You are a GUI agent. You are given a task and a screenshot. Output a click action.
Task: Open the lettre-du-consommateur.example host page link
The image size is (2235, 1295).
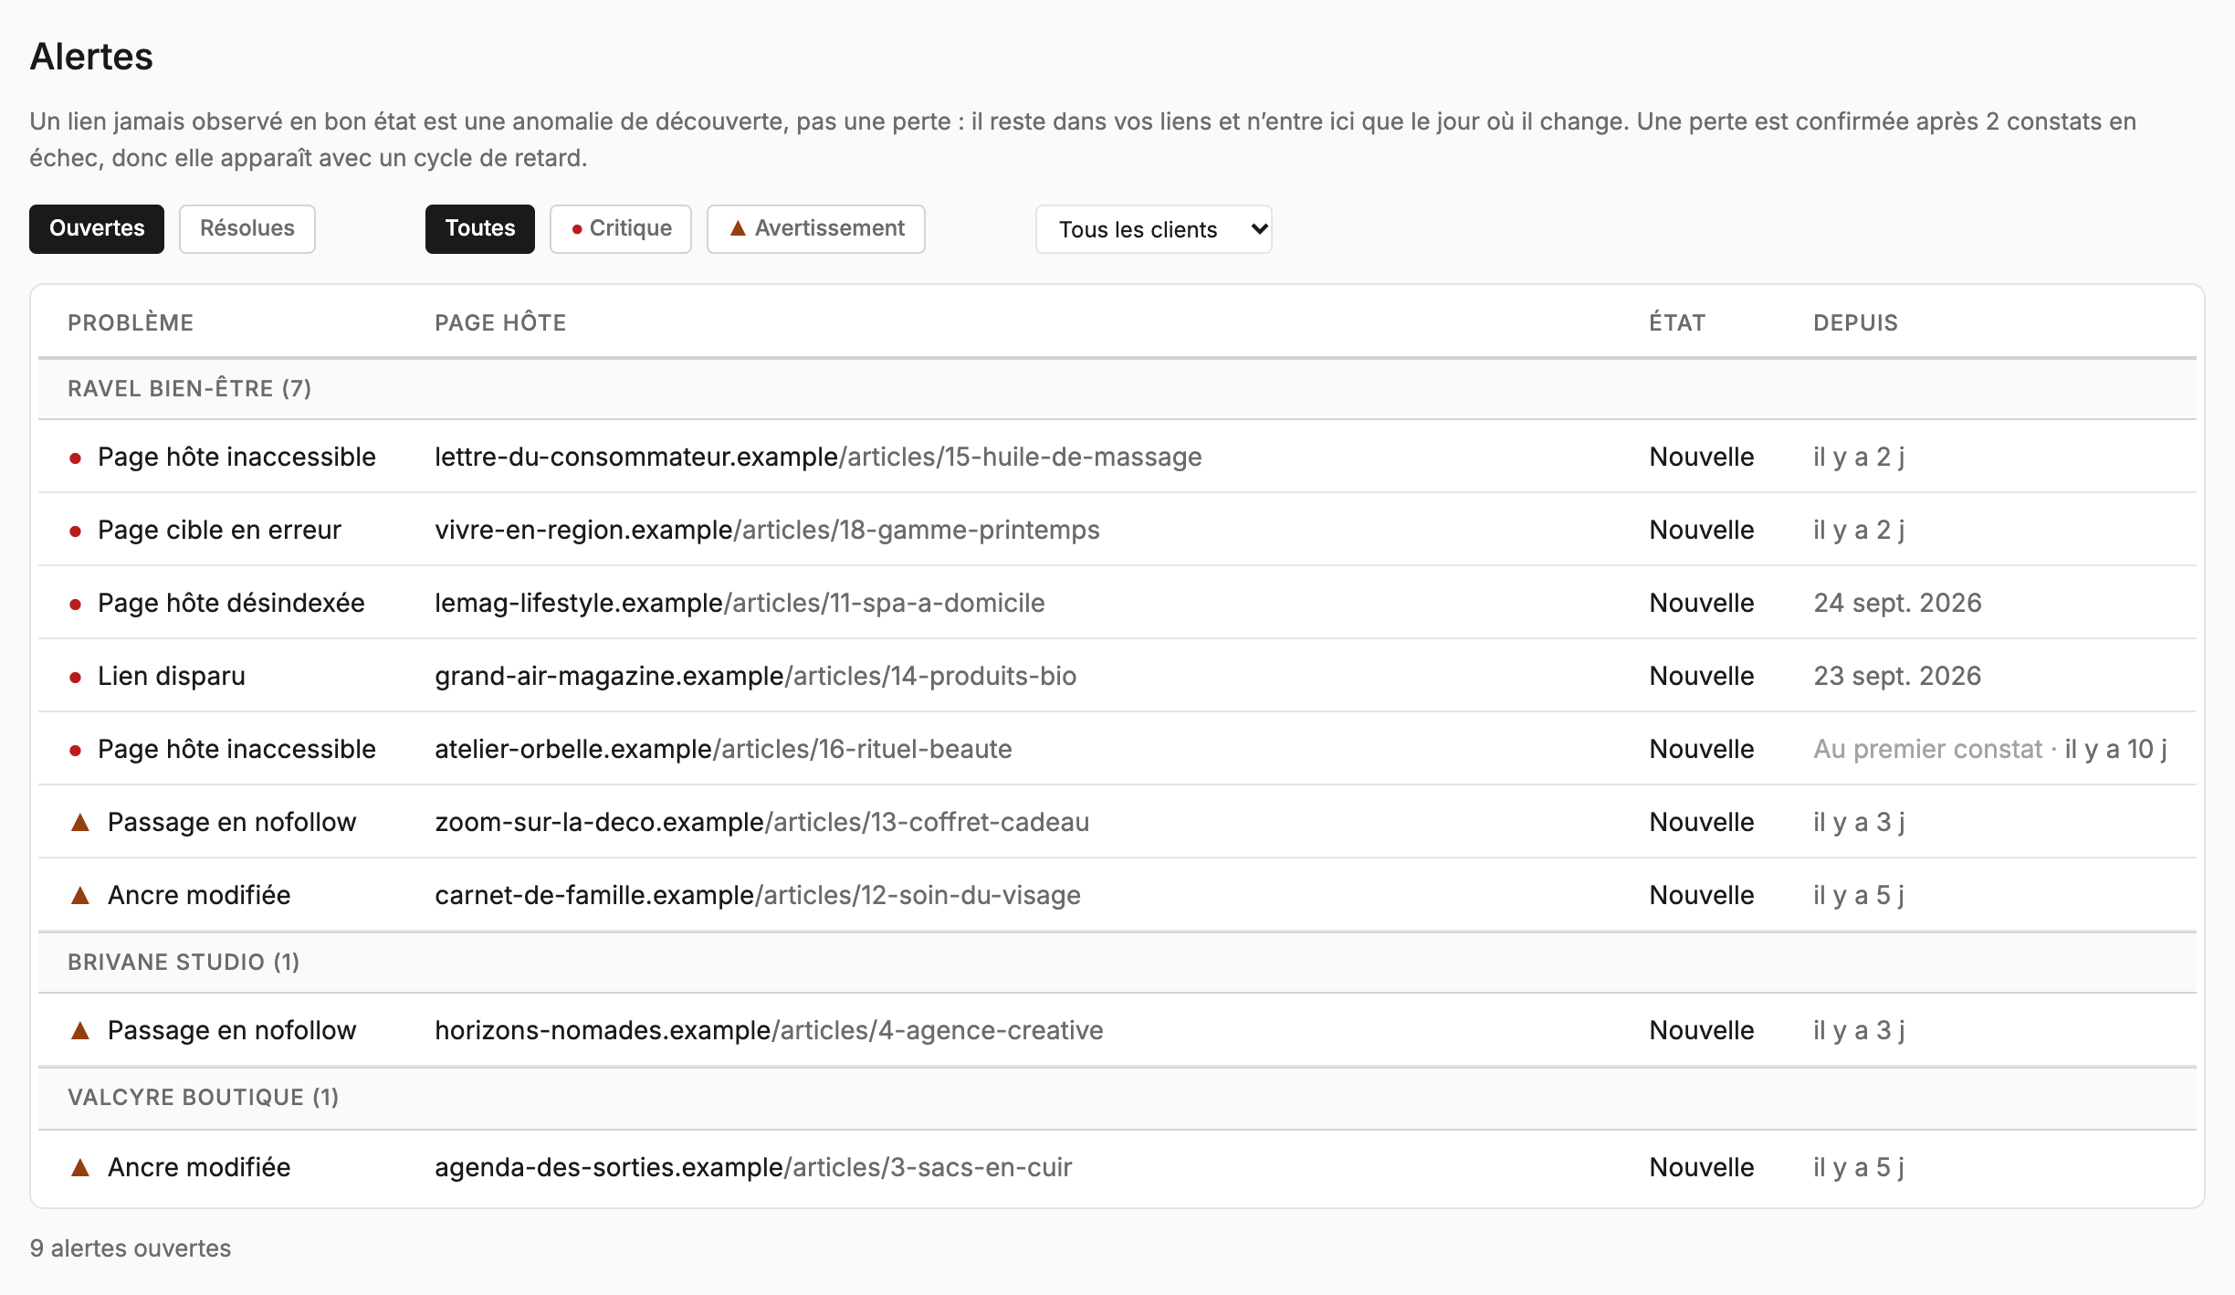coord(818,457)
